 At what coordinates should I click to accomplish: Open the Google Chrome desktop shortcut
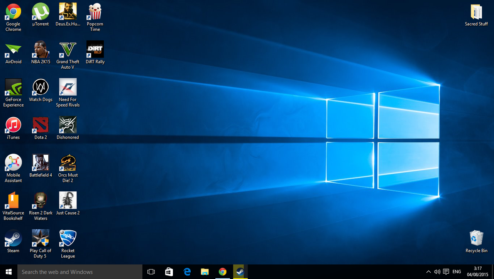point(13,17)
